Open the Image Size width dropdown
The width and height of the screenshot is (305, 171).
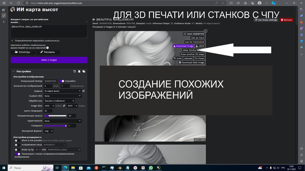pos(49,106)
